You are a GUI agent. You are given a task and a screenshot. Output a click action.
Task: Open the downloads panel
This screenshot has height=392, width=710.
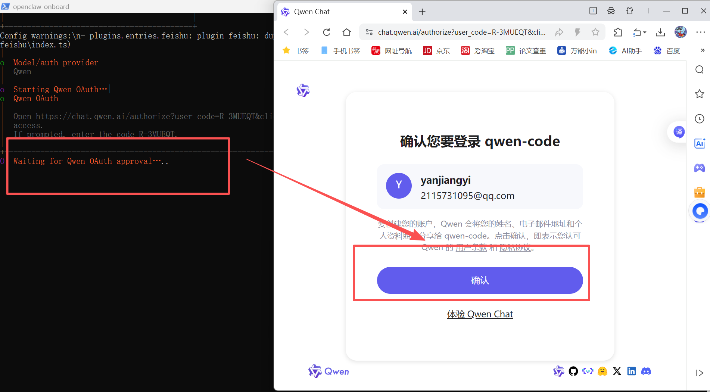coord(660,32)
